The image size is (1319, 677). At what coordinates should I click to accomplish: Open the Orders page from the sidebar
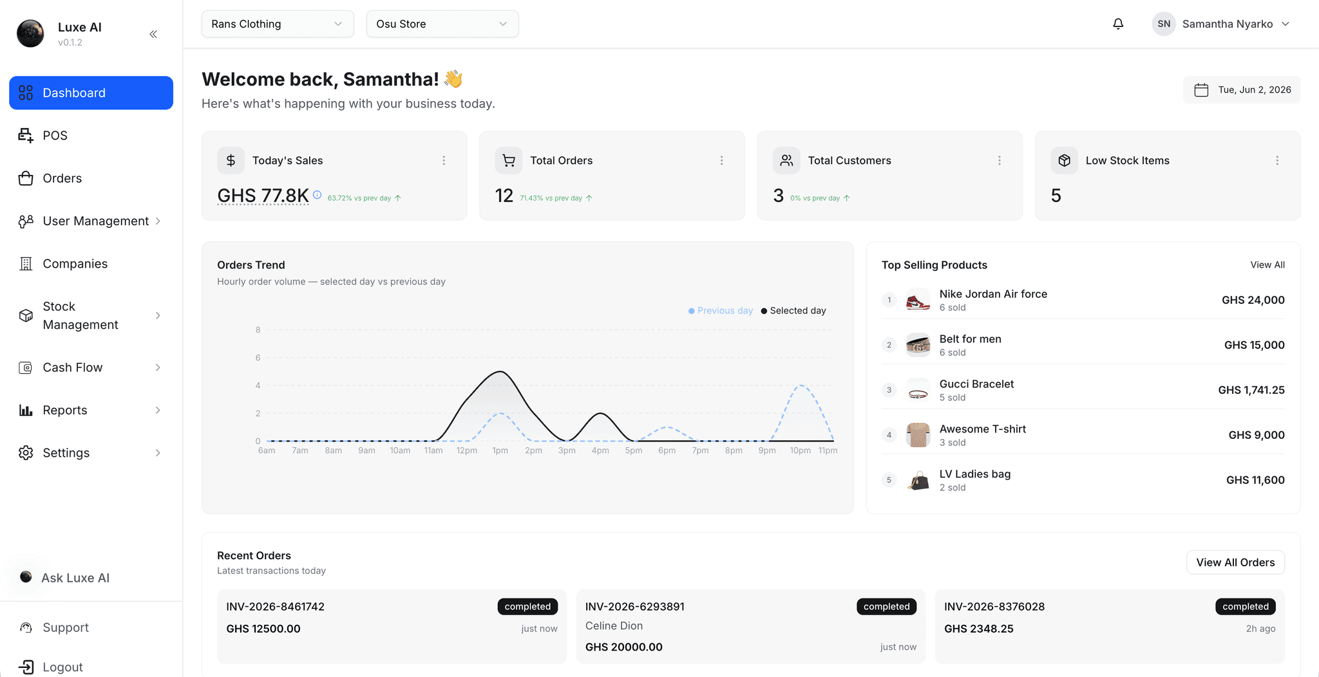(91, 178)
